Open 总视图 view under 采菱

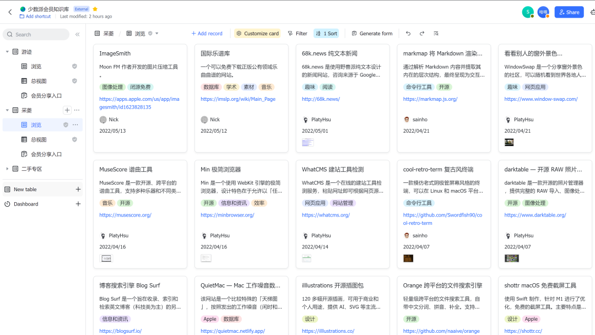click(39, 140)
